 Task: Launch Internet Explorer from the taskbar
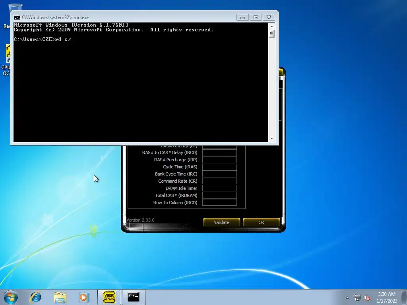coord(35,297)
